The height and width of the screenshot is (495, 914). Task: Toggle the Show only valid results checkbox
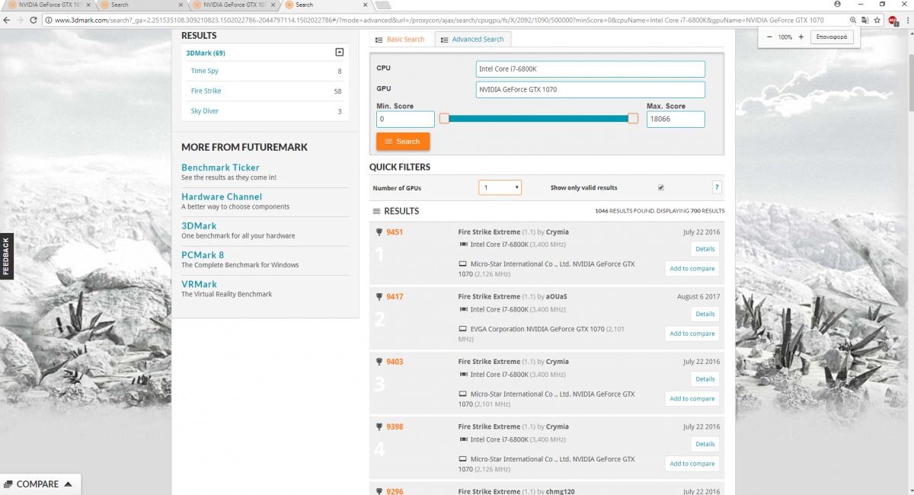point(660,187)
